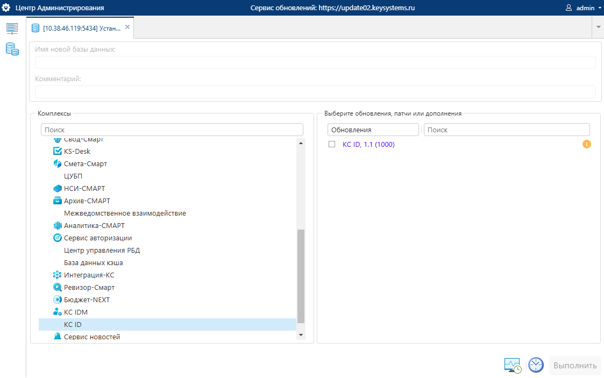Select the highlighted КС ID row

[x=168, y=324]
